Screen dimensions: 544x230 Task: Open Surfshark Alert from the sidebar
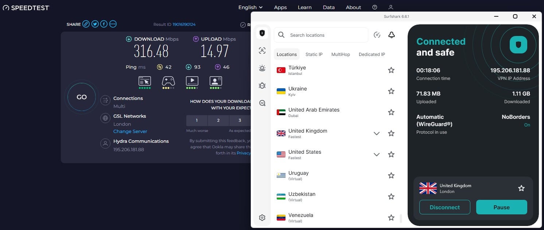click(262, 68)
